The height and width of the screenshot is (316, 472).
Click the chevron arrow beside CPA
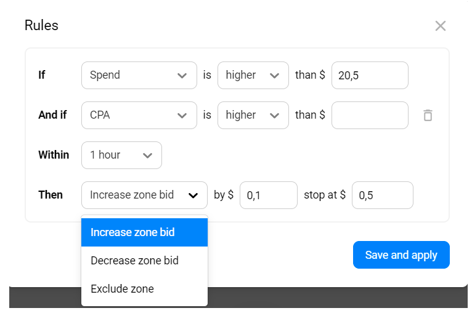(182, 116)
